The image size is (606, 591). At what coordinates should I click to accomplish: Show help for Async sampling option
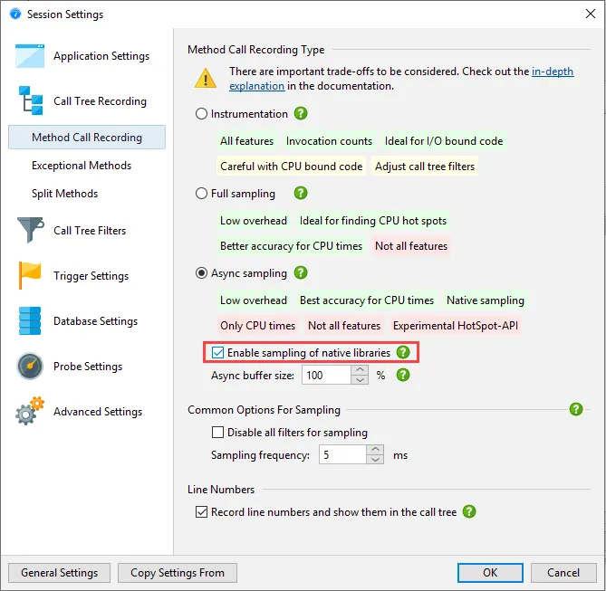pos(301,272)
